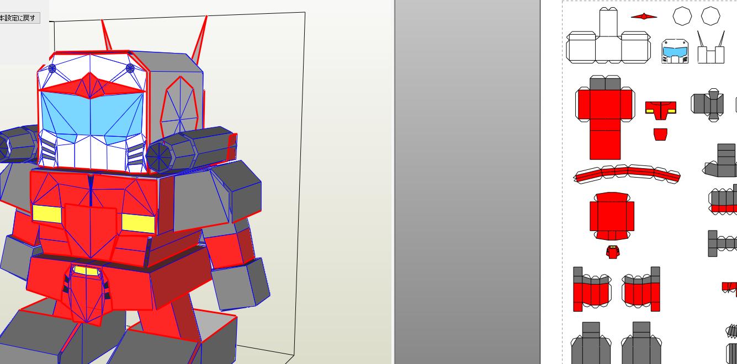Select the small red trapezoid pattern piece
Image resolution: width=737 pixels, height=364 pixels.
pos(660,134)
